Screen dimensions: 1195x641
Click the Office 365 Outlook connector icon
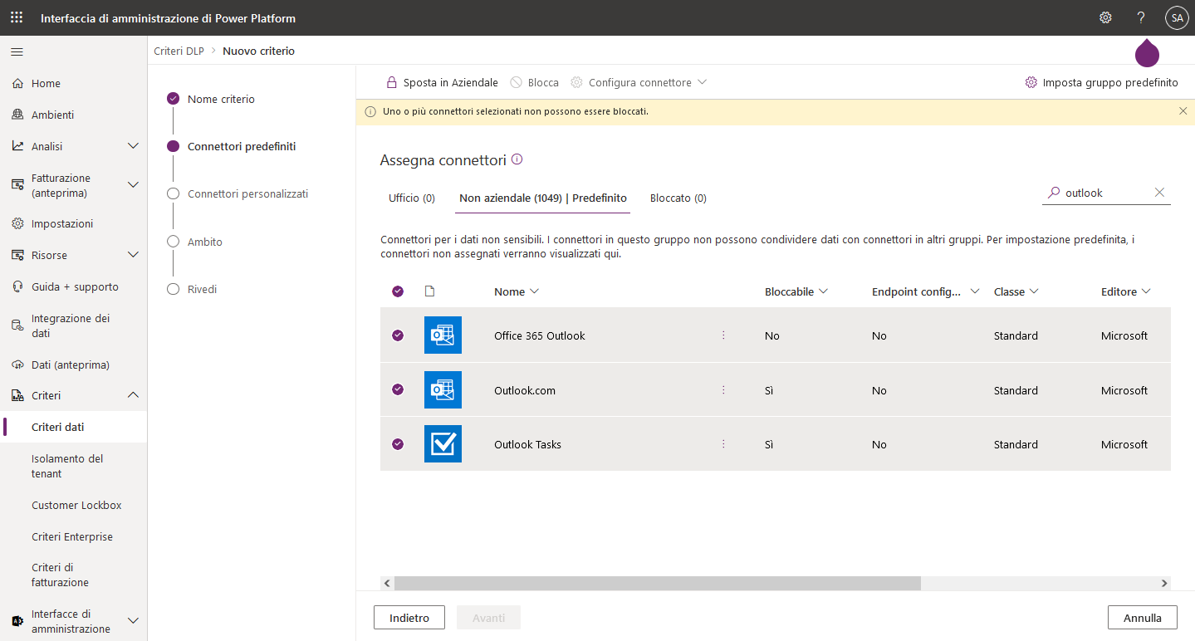pos(443,335)
